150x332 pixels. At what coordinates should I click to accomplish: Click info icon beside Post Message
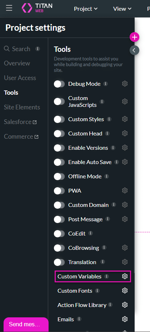(x=108, y=219)
